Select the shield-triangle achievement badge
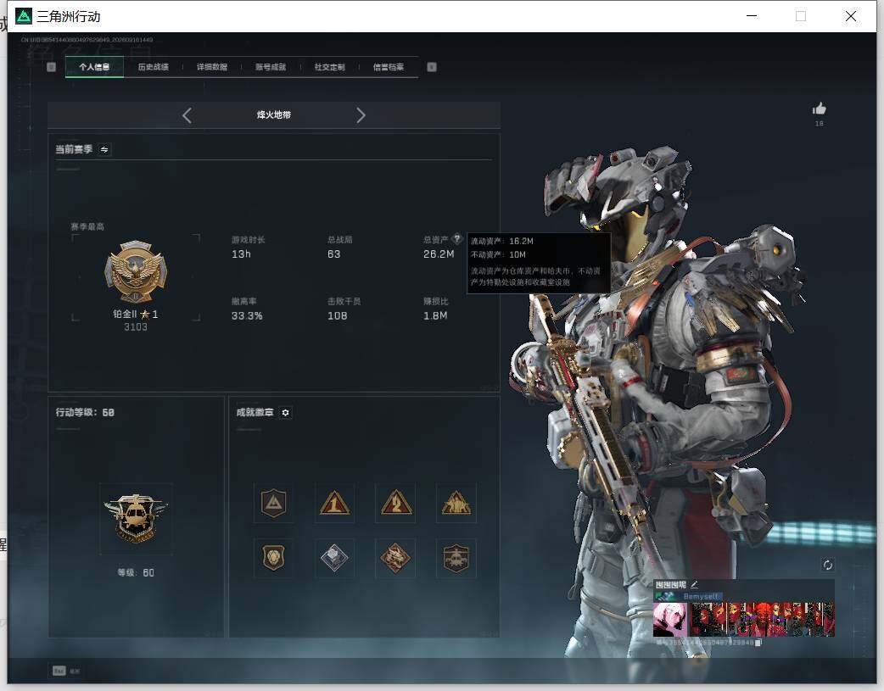This screenshot has height=691, width=884. point(273,503)
